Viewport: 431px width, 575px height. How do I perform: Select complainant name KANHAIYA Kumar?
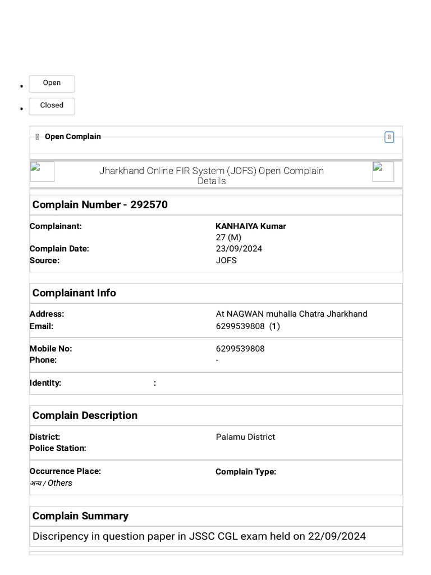point(251,226)
